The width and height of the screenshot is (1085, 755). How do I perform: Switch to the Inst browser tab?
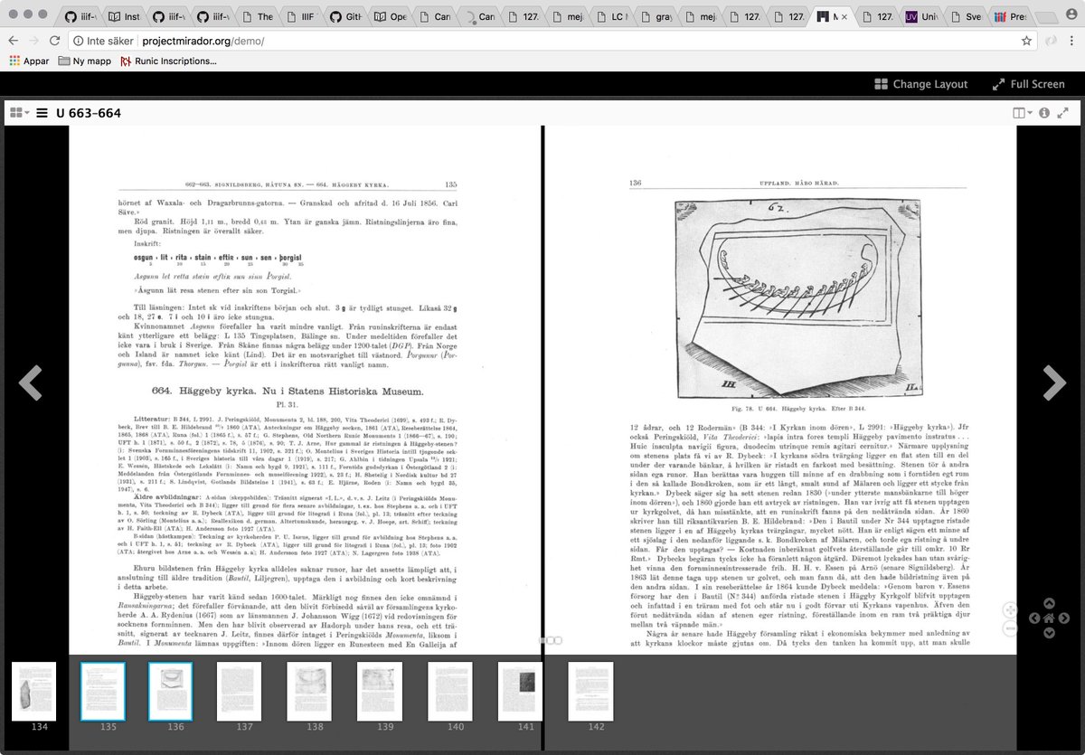point(123,16)
